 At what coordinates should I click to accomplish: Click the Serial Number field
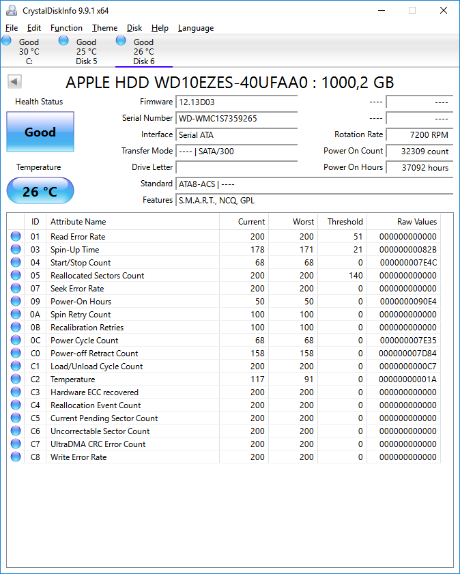(x=236, y=118)
